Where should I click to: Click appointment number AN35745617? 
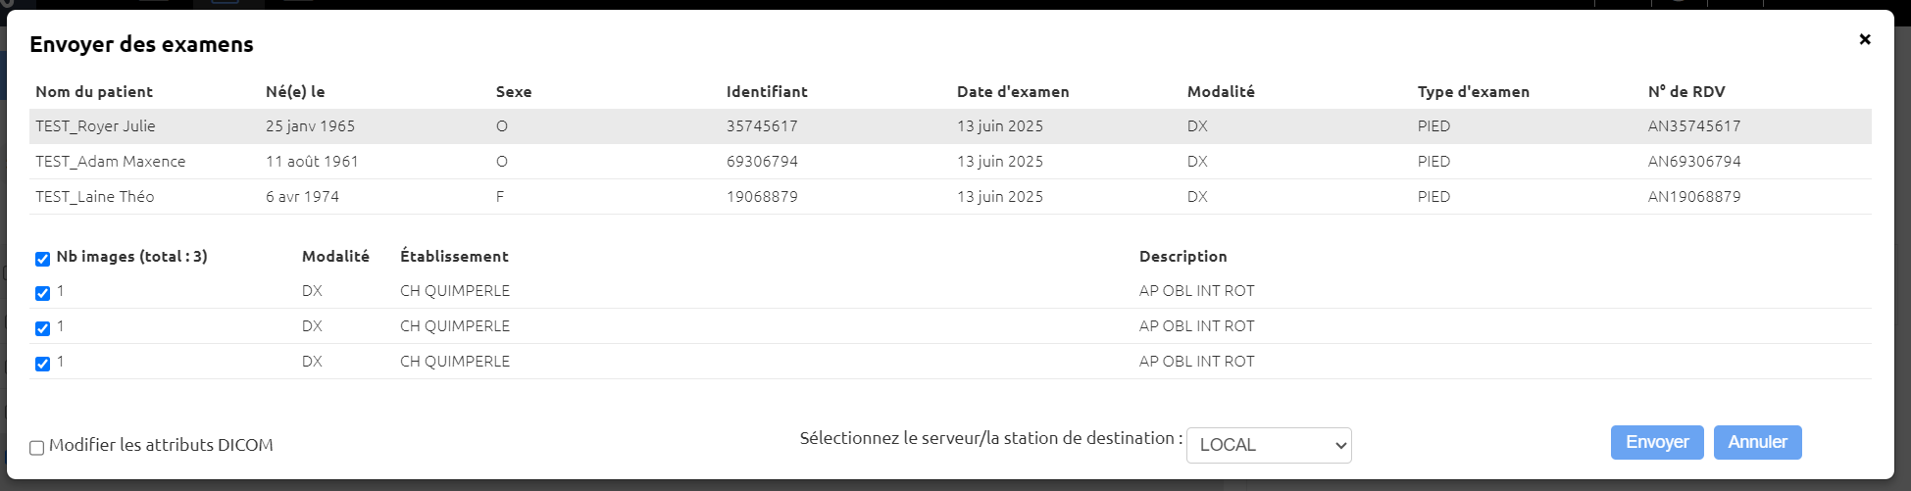coord(1694,126)
